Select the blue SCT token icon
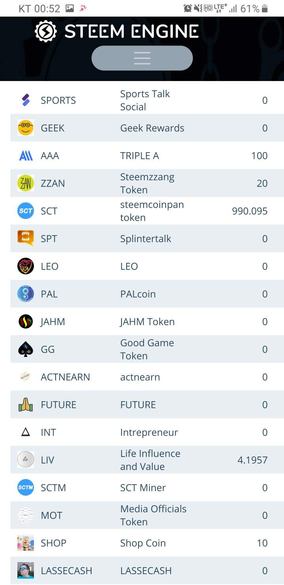This screenshot has height=585, width=284. 26,211
